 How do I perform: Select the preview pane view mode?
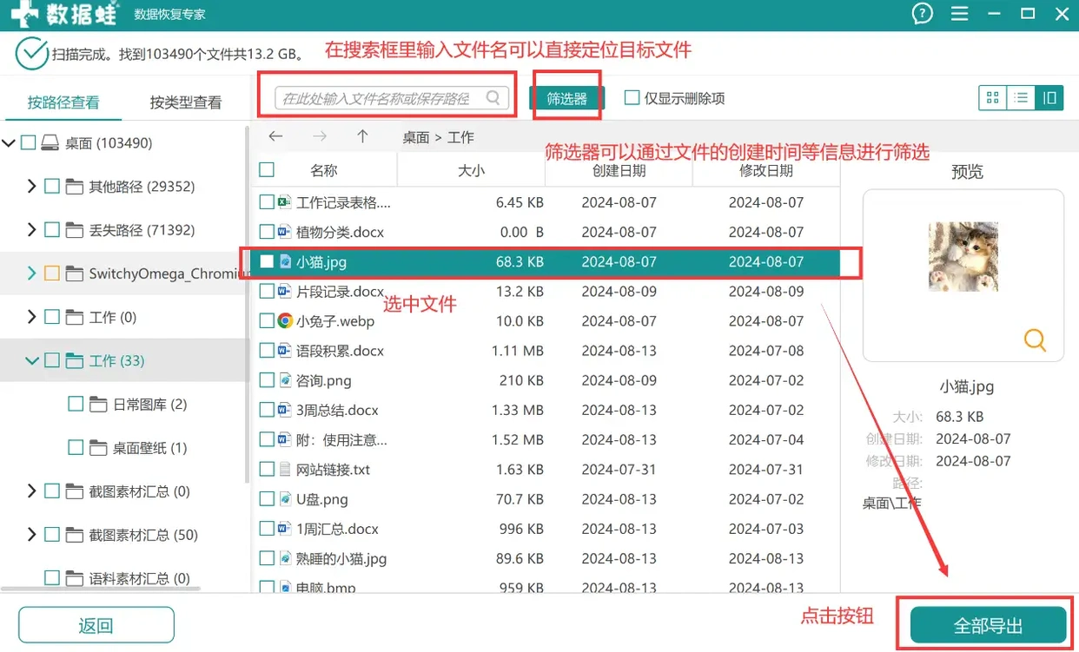click(x=1049, y=97)
